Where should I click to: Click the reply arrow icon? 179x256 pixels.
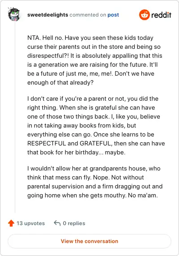(57, 223)
